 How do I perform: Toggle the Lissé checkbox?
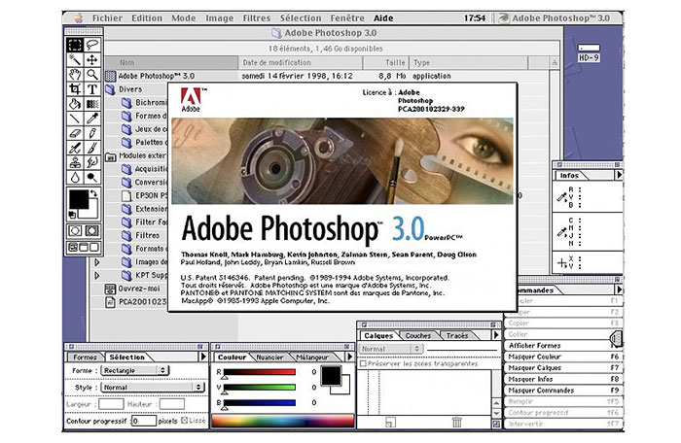[184, 420]
